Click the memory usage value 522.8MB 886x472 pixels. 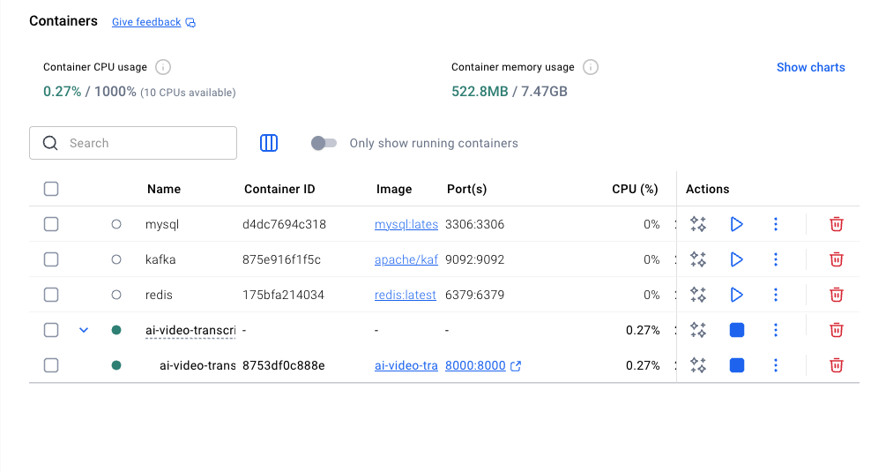tap(480, 92)
